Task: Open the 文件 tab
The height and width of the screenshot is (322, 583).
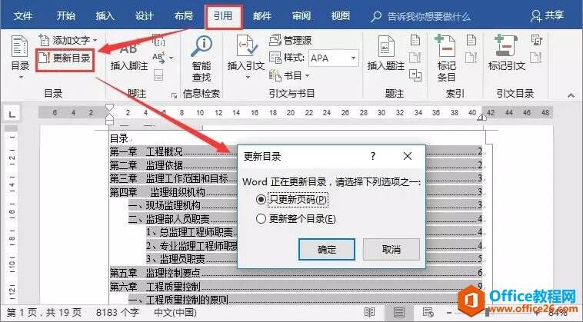Action: click(22, 15)
